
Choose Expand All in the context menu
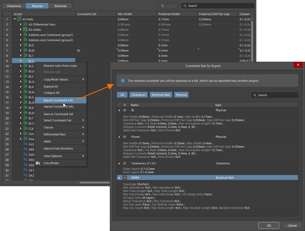pyautogui.click(x=61, y=86)
